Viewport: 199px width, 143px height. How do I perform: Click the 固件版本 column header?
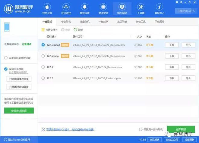(51, 37)
